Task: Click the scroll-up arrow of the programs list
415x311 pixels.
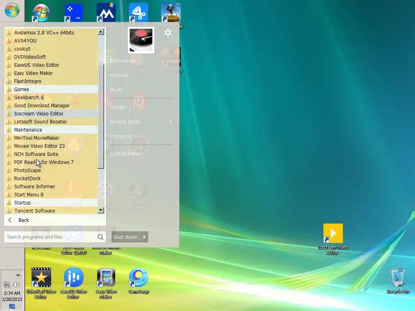Action: 101,32
